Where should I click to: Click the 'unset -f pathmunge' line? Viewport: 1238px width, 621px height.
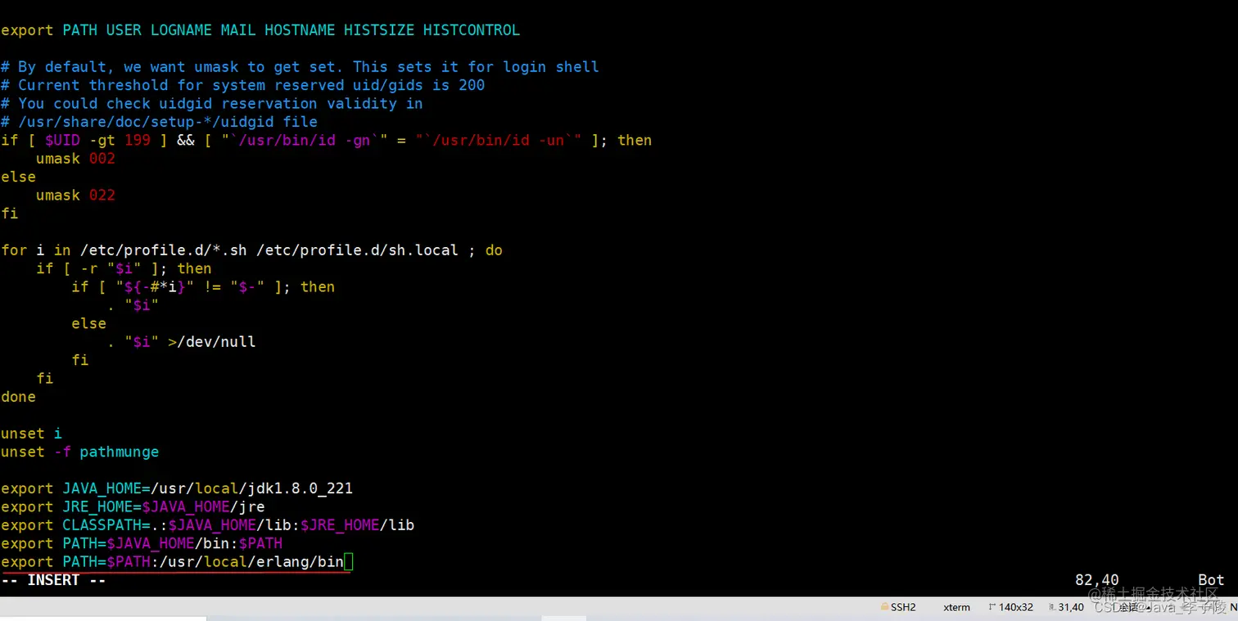click(x=80, y=452)
